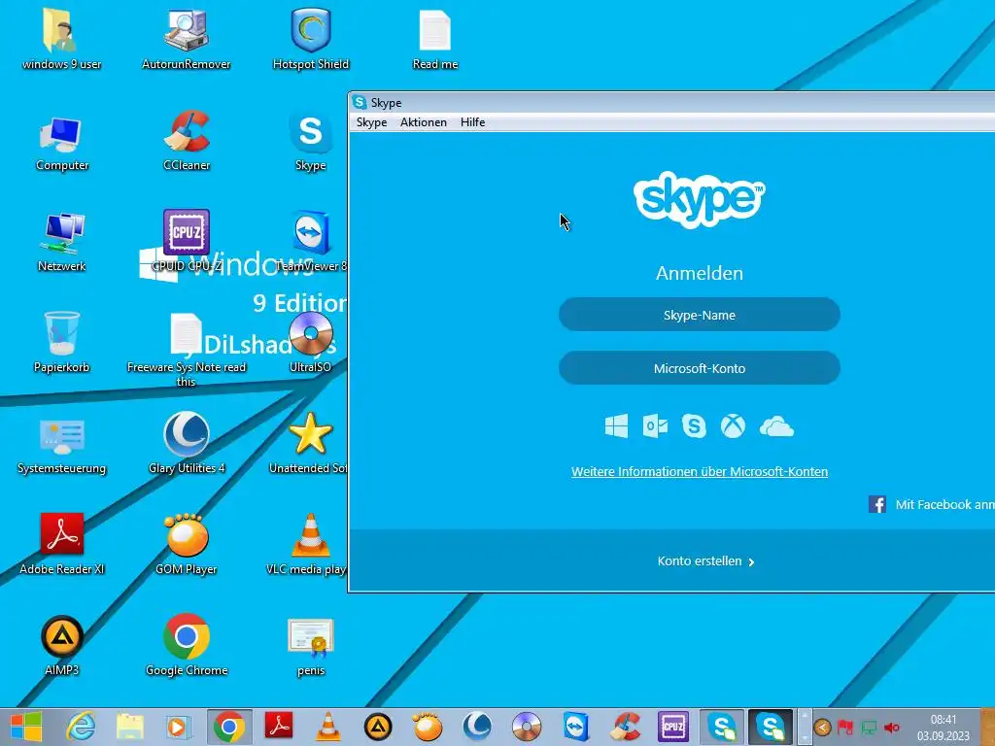
Task: Click the Skype S icon below Microsoft-Konto
Action: tap(694, 426)
